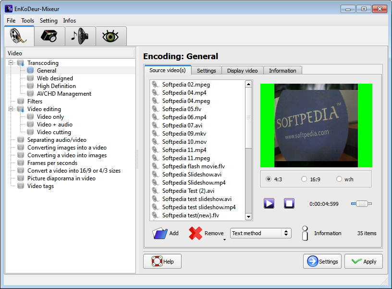Image resolution: width=392 pixels, height=289 pixels.
Task: Click the film icon of Softpedia 02.mpeg
Action: click(156, 85)
